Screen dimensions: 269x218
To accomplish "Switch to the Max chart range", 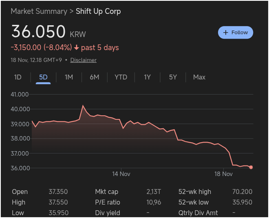I will pyautogui.click(x=199, y=77).
